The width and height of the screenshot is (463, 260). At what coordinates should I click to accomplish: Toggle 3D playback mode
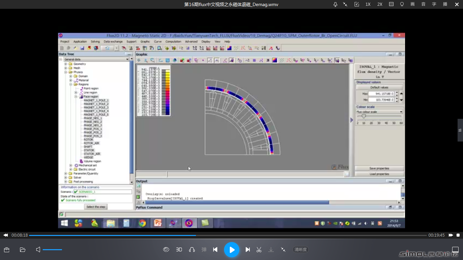[x=179, y=250]
